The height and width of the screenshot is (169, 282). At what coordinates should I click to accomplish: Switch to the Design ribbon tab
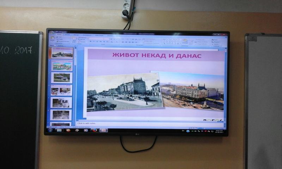point(76,35)
